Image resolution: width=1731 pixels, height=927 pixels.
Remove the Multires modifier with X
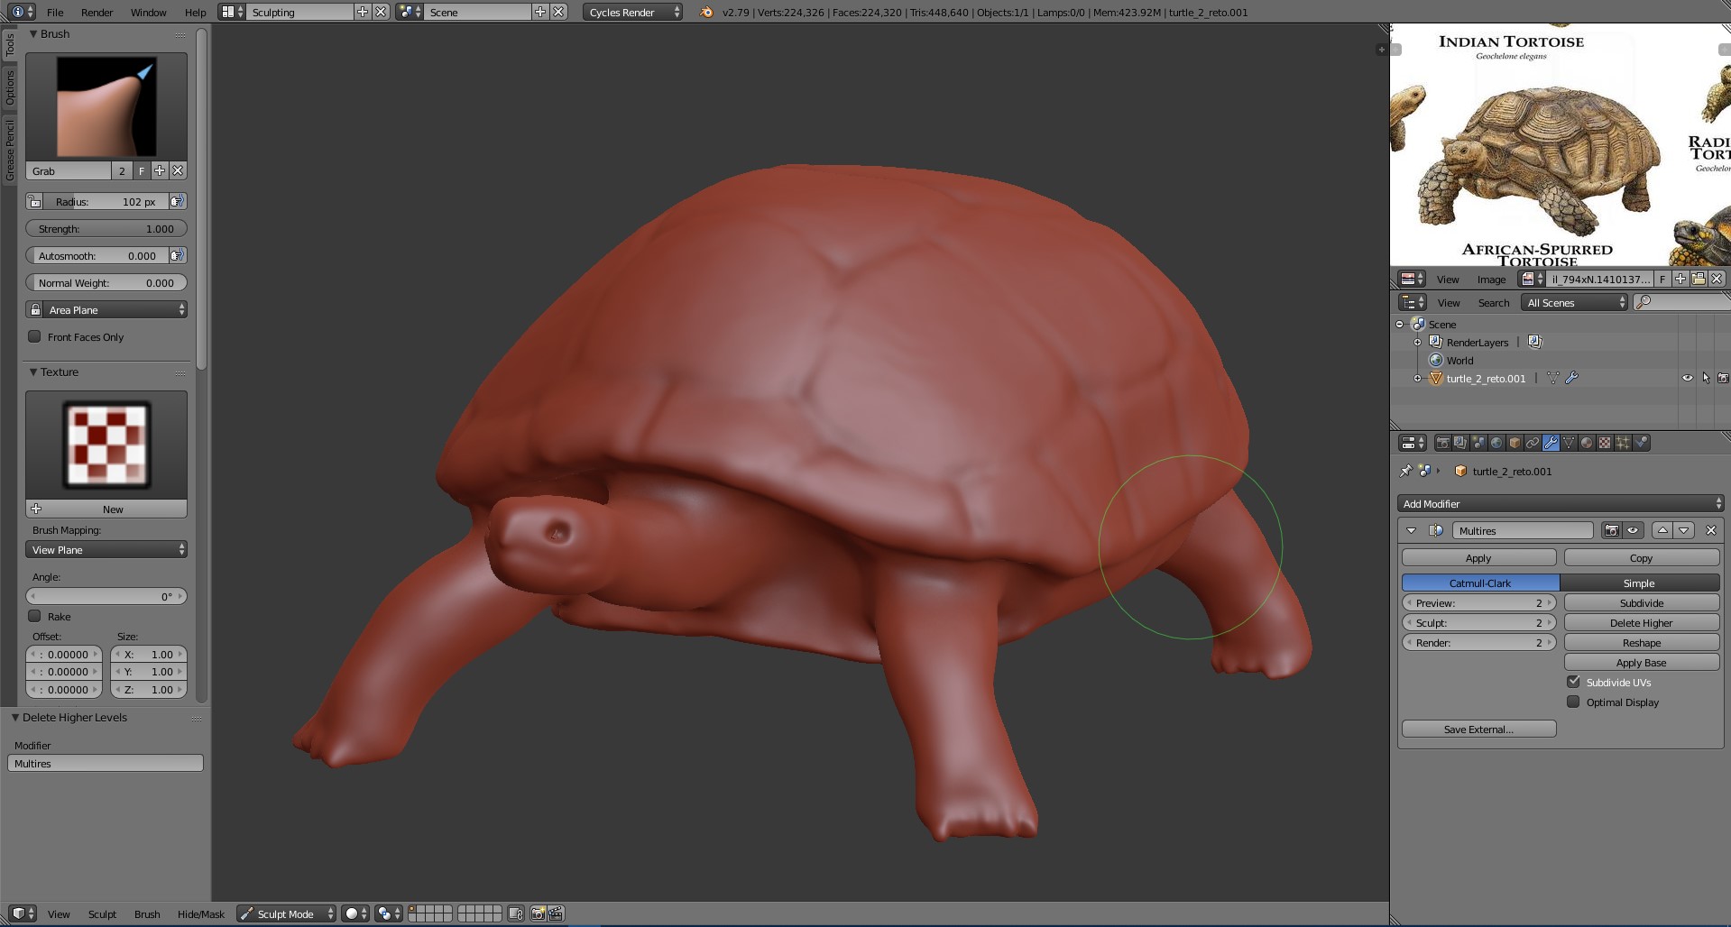(x=1710, y=530)
